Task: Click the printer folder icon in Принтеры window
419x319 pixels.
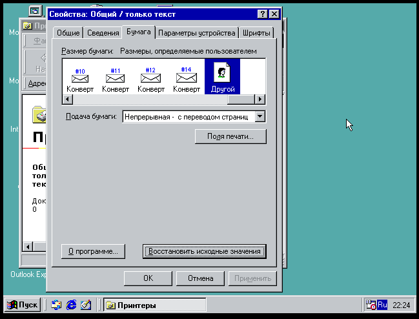Action: tap(39, 114)
